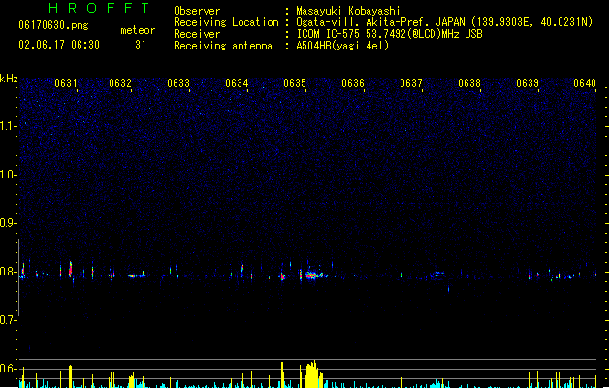Click the ICOM IC-575 receiver value
The width and height of the screenshot is (610, 388).
pos(390,34)
